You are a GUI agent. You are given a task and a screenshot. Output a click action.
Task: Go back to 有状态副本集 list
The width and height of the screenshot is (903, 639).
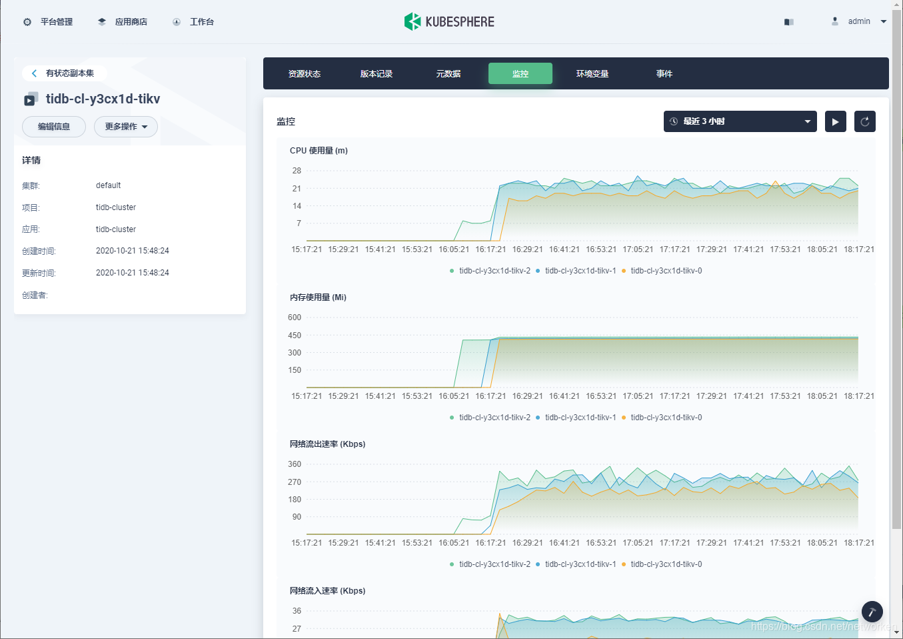click(64, 73)
